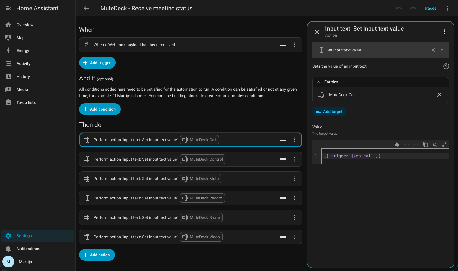This screenshot has height=271, width=458.
Task: Open the automation overflow menu in the header
Action: (x=447, y=8)
